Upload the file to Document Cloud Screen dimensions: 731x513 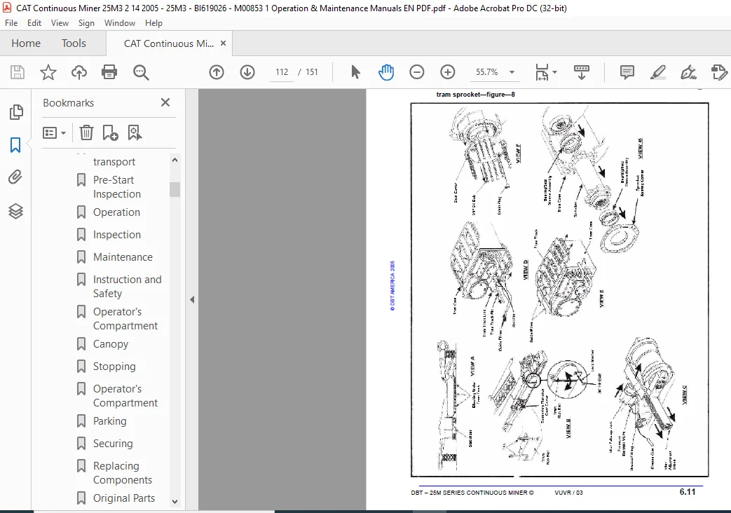pyautogui.click(x=78, y=72)
